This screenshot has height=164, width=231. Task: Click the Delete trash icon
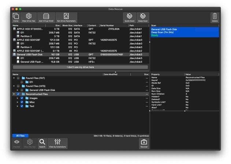[215, 18]
